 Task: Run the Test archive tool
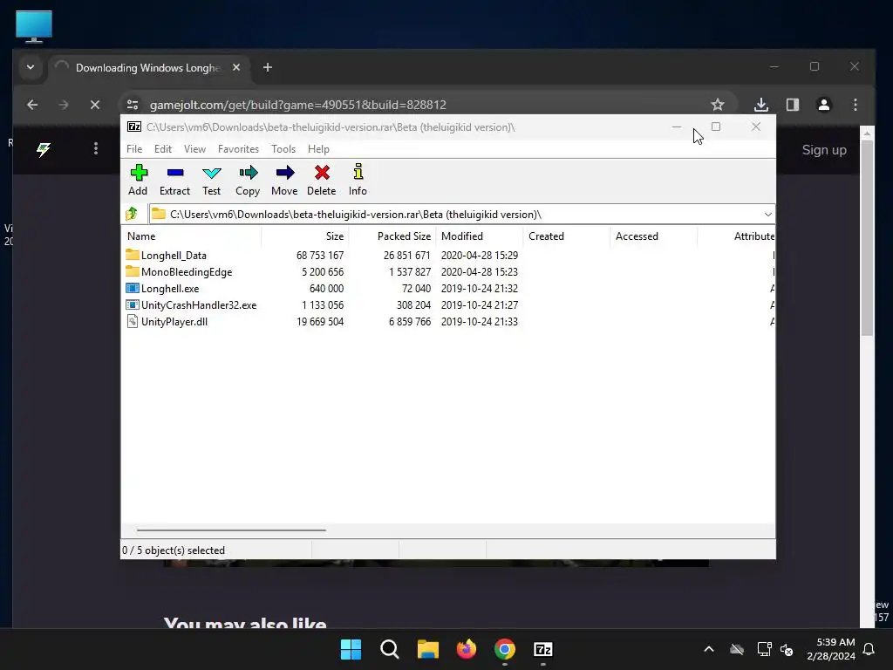coord(211,180)
